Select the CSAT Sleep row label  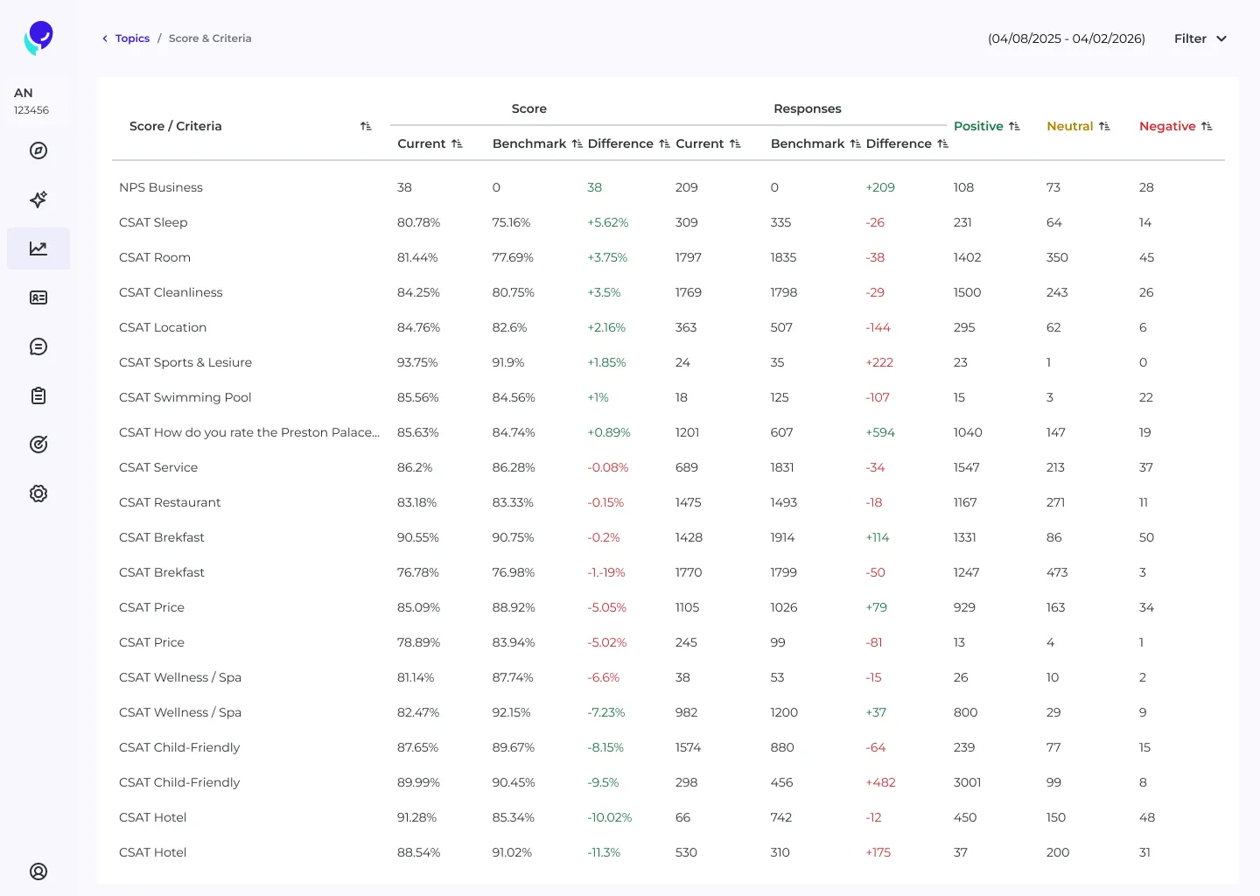[153, 222]
